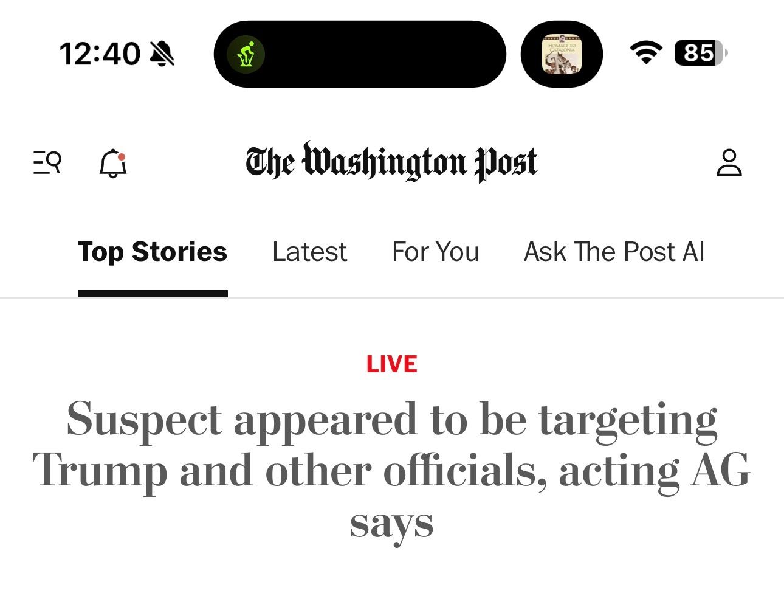Tap the black underline beneath Top Stories

[x=153, y=294]
